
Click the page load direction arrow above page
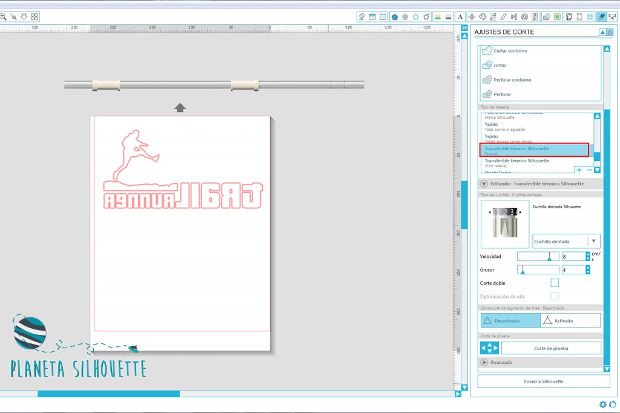180,108
